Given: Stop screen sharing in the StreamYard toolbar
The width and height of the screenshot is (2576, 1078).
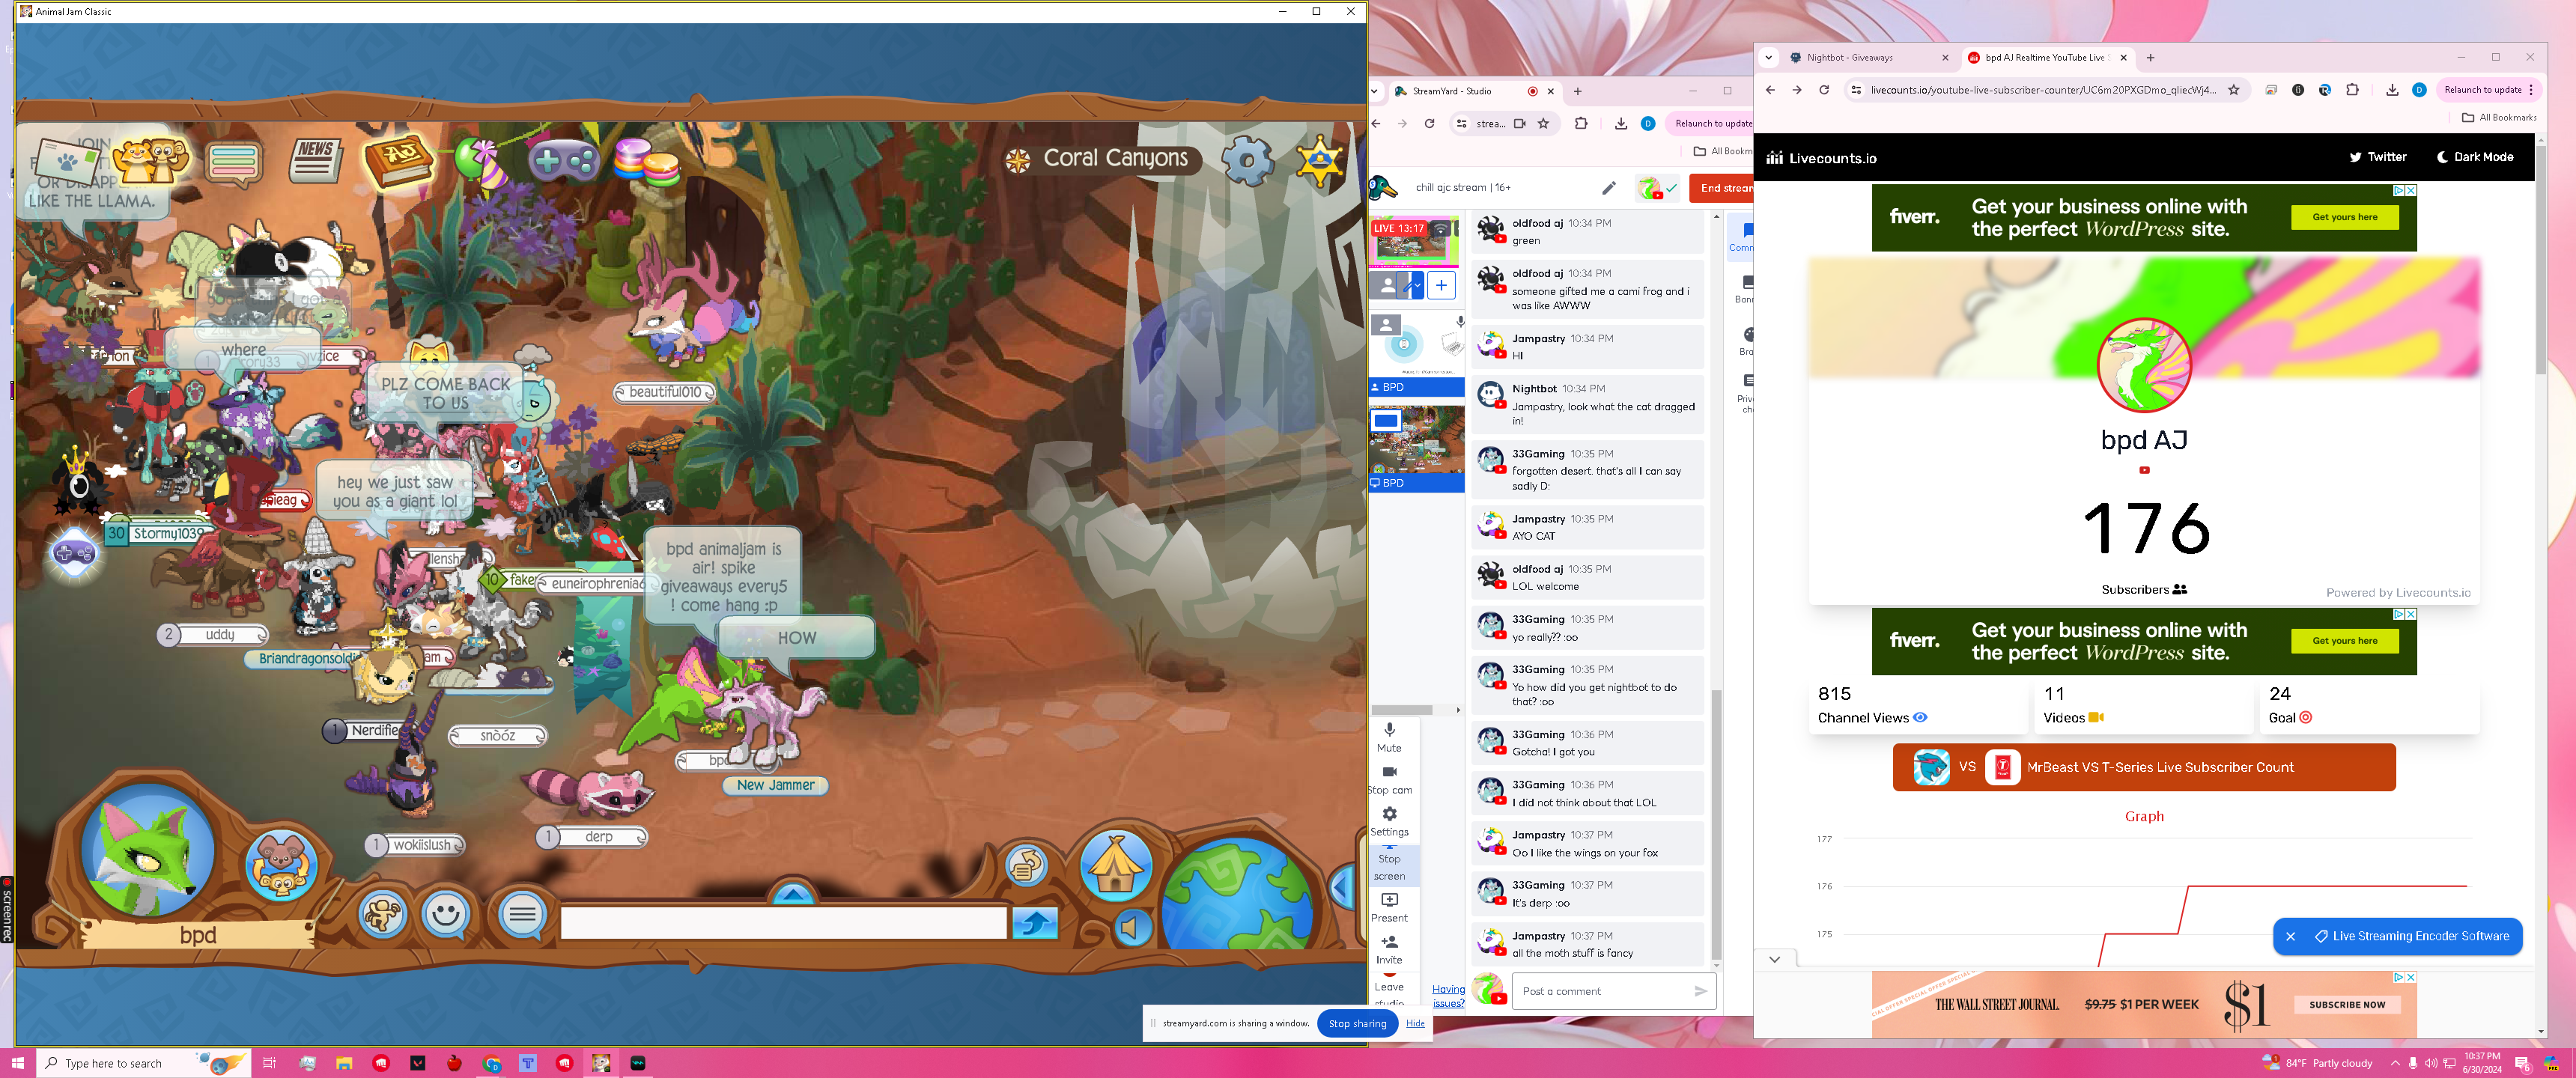Looking at the screenshot, I should tap(1389, 866).
